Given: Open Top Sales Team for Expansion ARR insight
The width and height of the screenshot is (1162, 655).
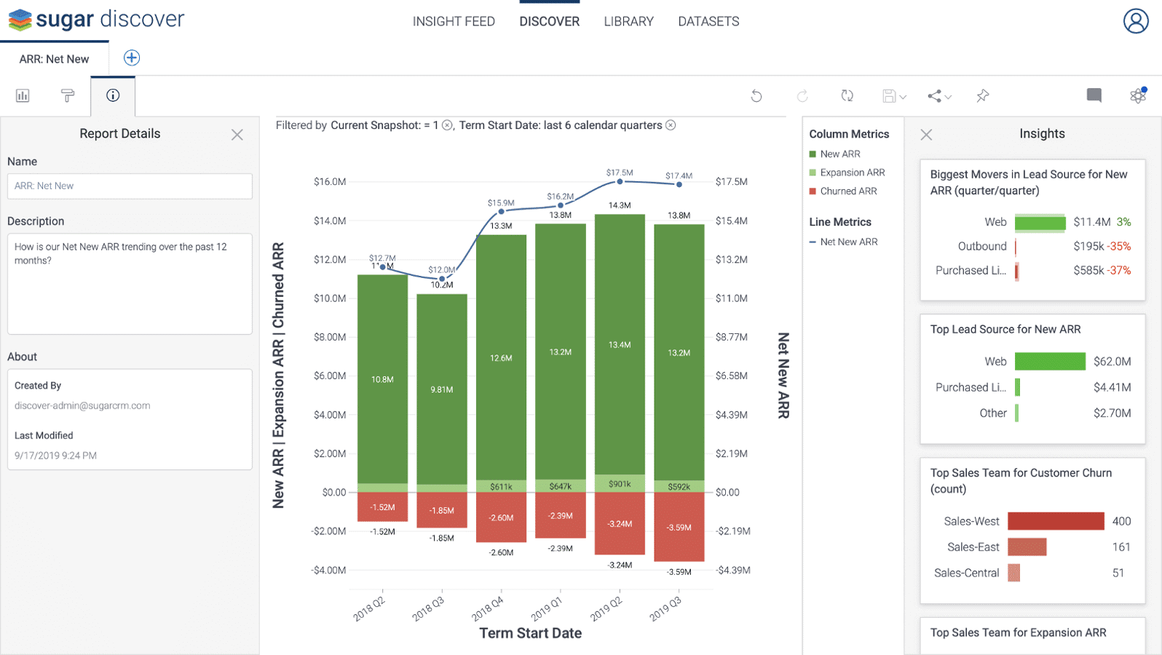Looking at the screenshot, I should tap(1032, 636).
